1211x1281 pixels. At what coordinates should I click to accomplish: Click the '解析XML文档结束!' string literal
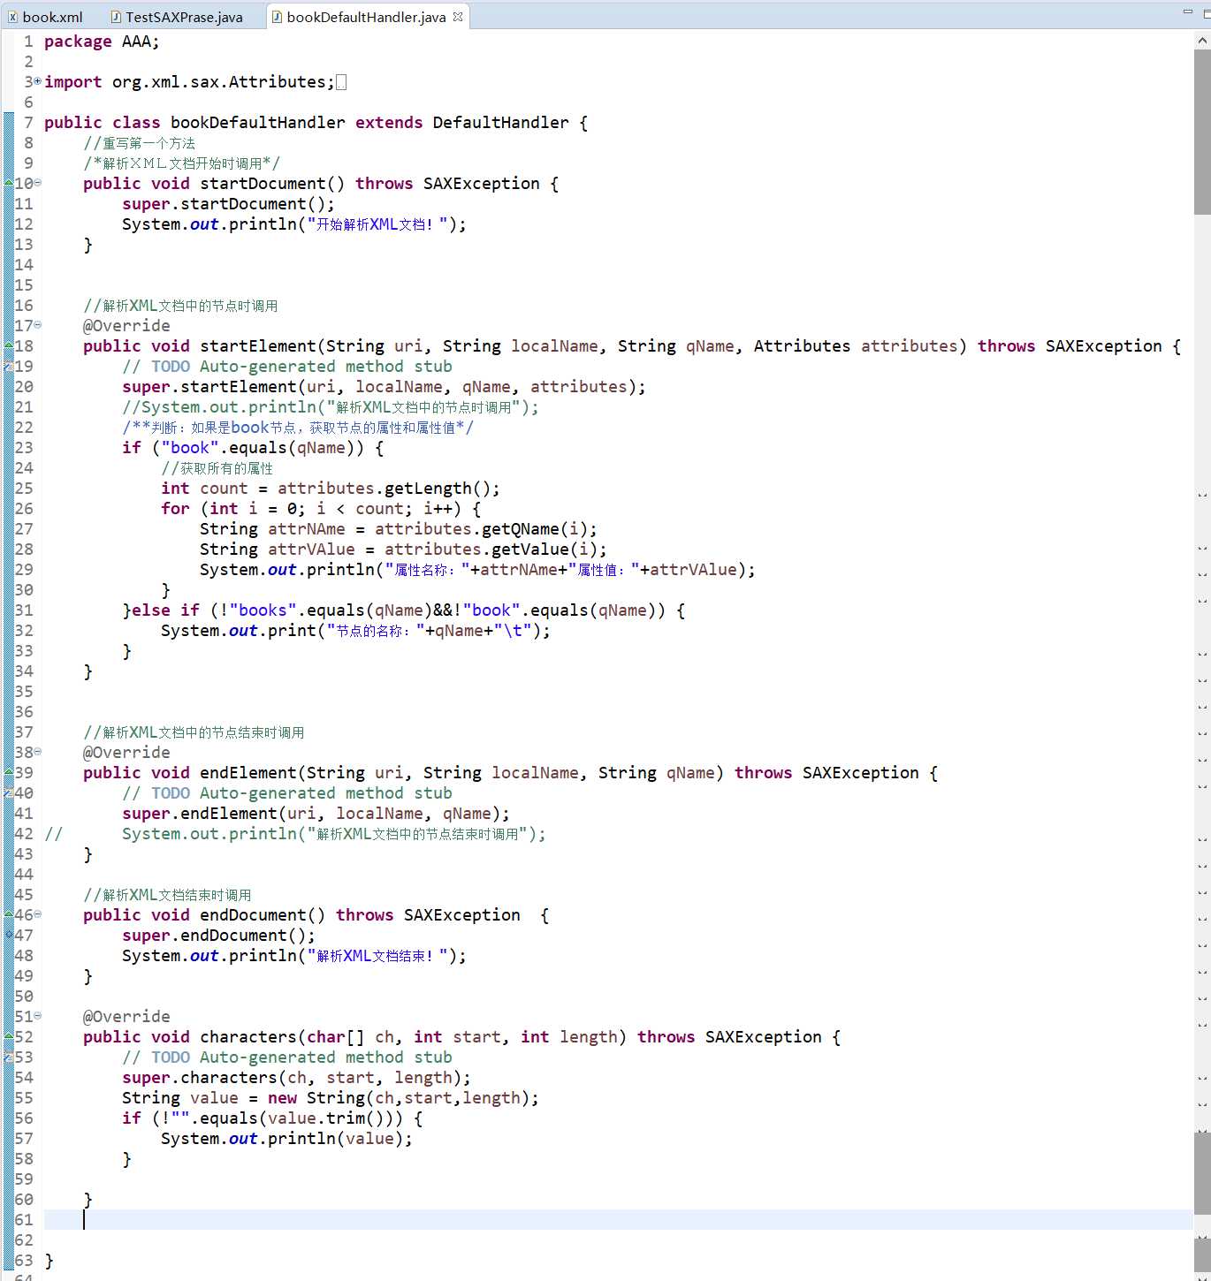pyautogui.click(x=377, y=956)
